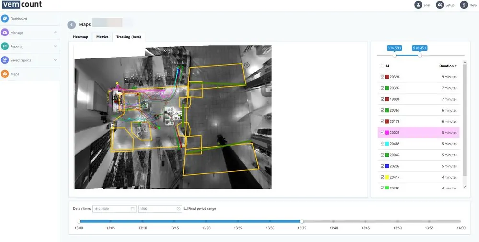Click the timeline end handle at 13:35

point(302,221)
